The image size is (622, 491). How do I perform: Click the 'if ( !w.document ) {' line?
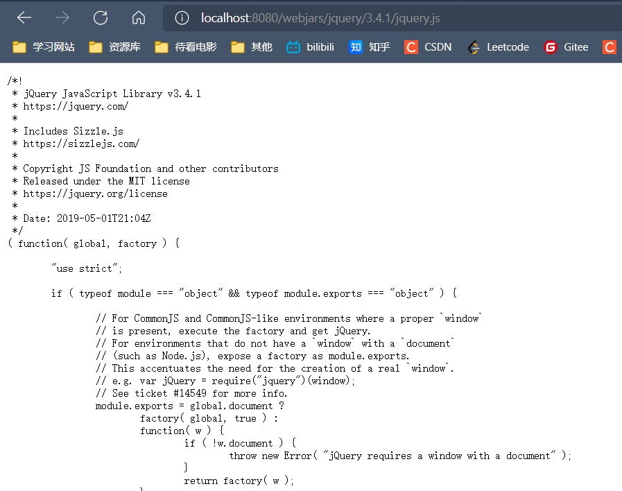click(x=241, y=443)
